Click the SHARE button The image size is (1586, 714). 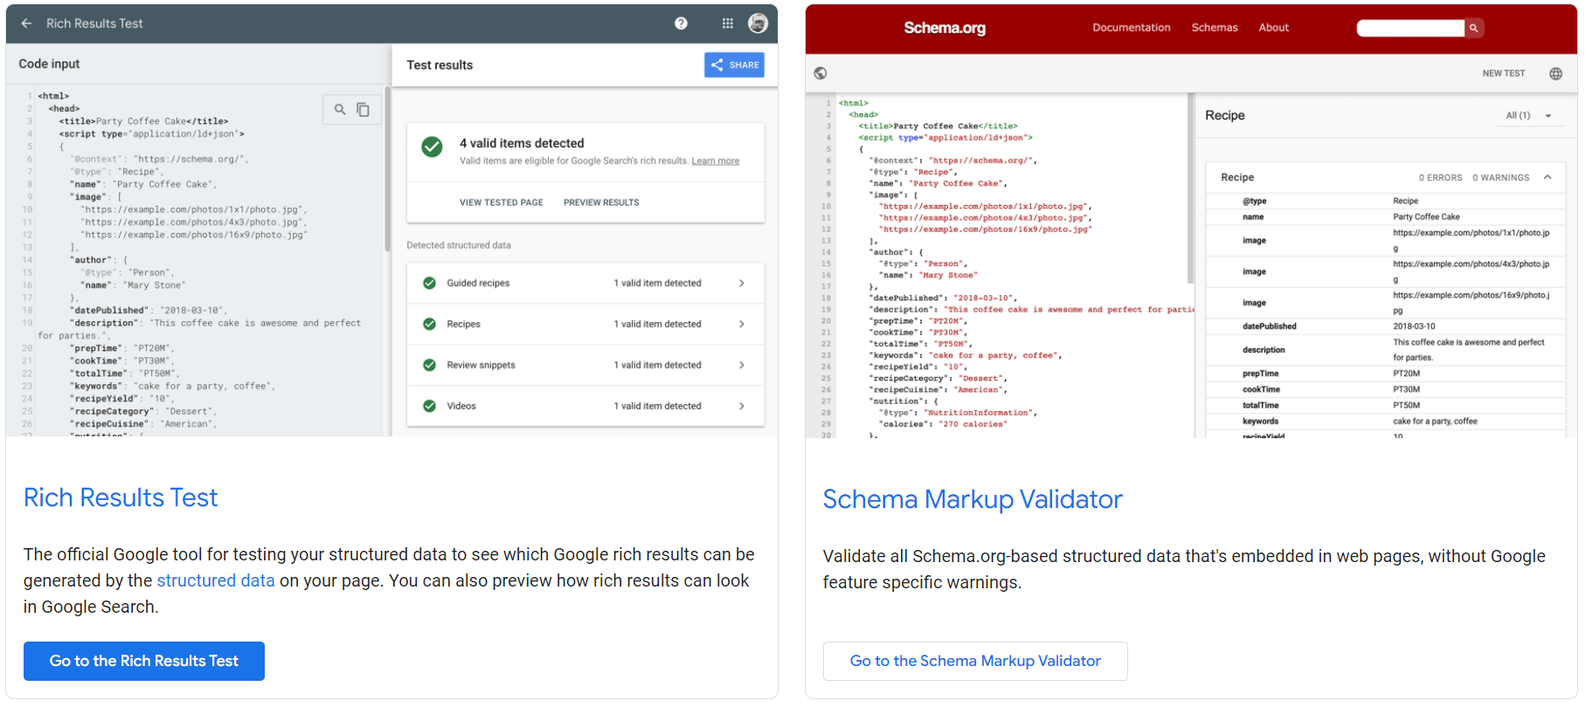pos(734,65)
